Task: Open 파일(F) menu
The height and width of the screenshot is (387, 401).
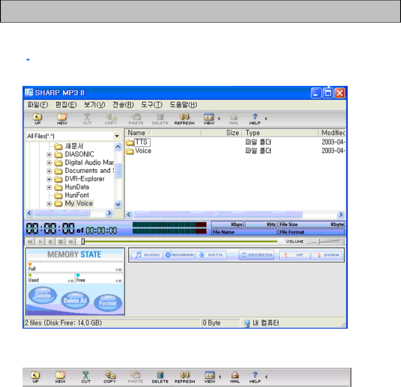Action: pyautogui.click(x=38, y=105)
